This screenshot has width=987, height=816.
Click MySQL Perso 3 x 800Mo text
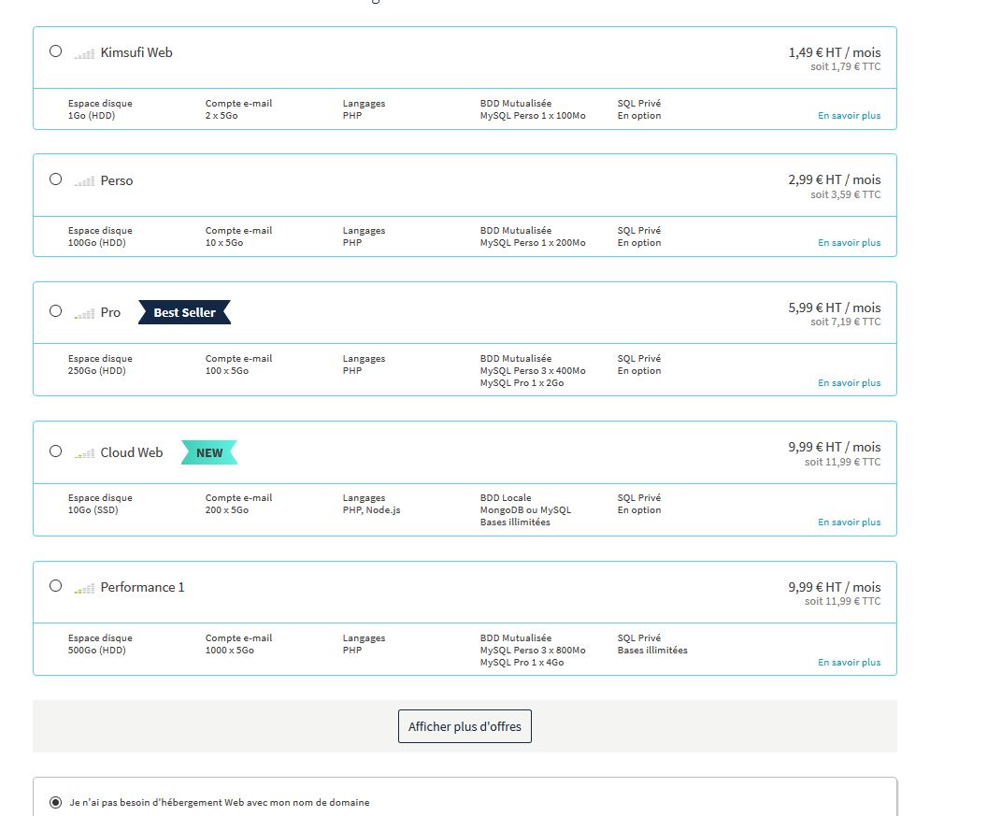point(533,651)
